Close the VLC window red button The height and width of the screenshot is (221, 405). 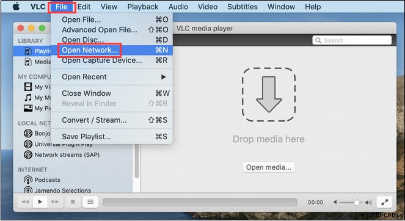21,28
